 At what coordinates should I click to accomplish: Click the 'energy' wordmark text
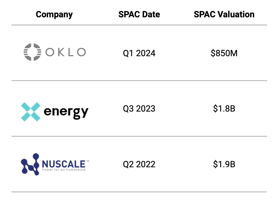pos(66,112)
